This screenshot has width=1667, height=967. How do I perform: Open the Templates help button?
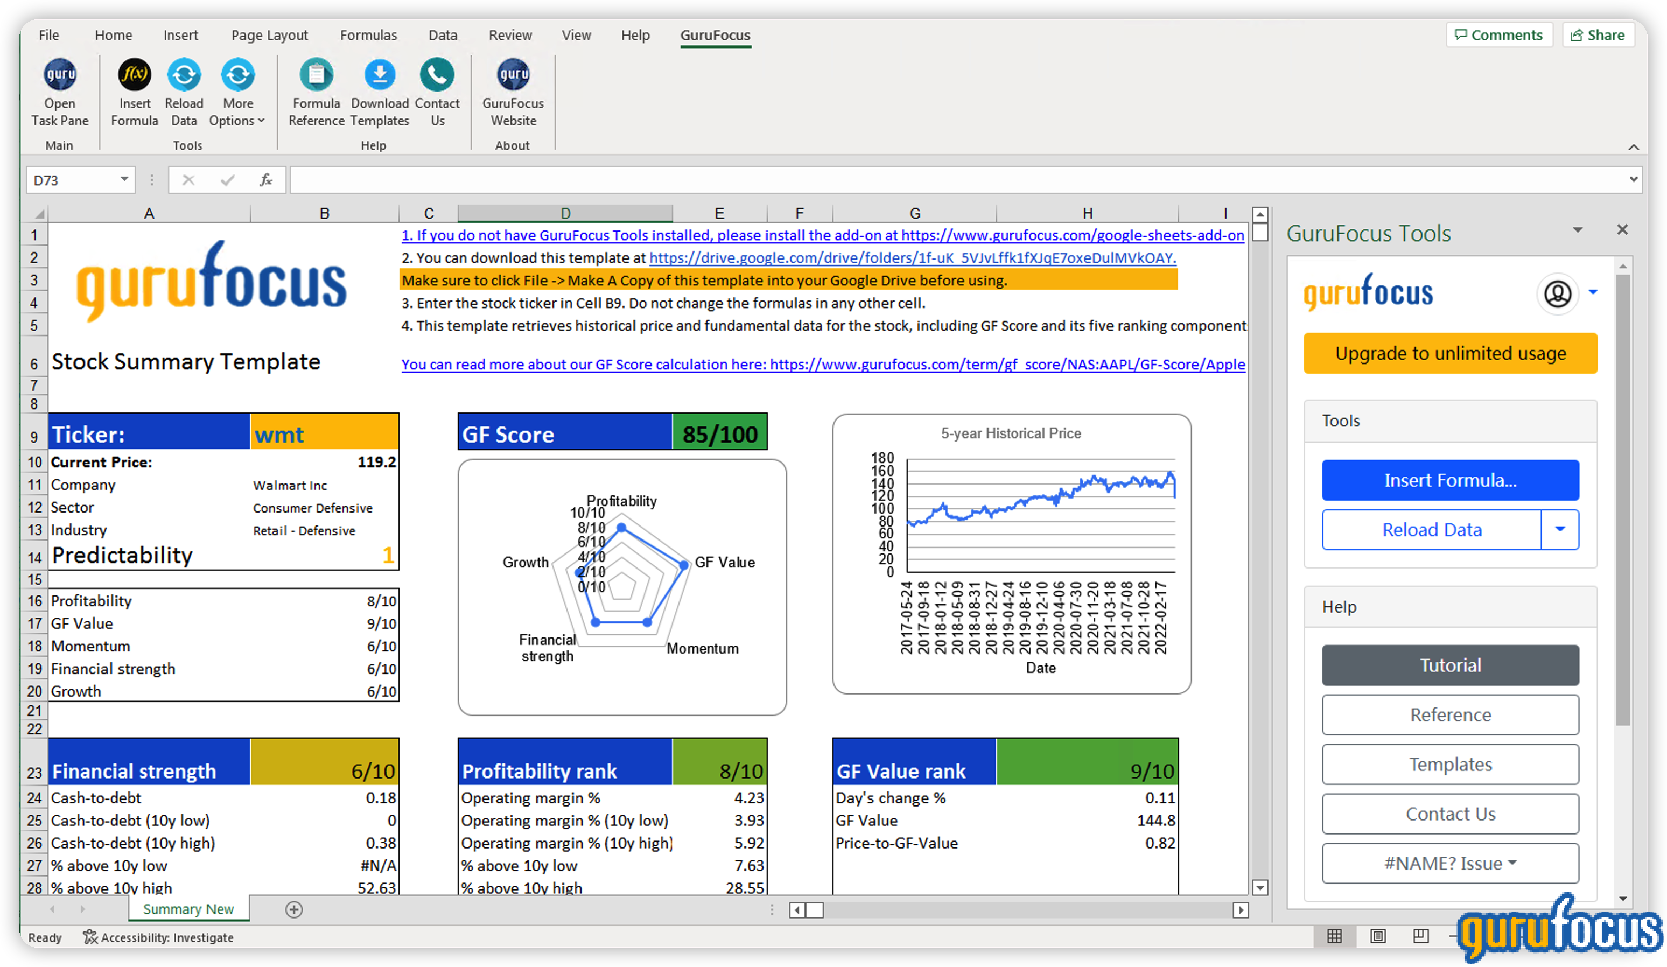pos(1450,765)
